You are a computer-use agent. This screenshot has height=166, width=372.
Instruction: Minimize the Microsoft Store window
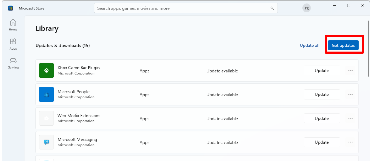pyautogui.click(x=335, y=6)
